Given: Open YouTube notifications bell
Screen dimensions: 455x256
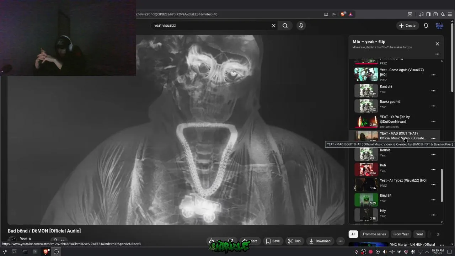Looking at the screenshot, I should [426, 26].
